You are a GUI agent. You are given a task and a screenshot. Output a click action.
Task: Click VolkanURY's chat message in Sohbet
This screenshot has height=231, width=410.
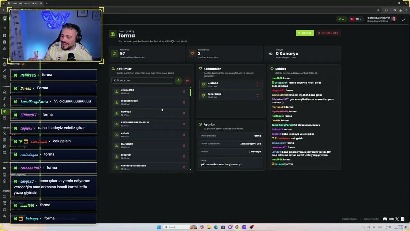point(296,84)
